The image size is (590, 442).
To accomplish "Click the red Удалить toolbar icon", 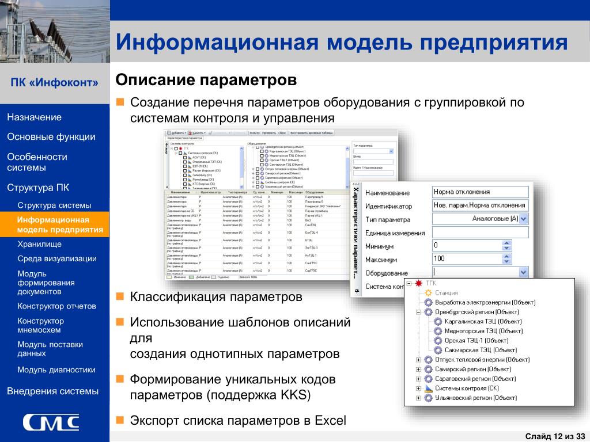I will coord(190,133).
